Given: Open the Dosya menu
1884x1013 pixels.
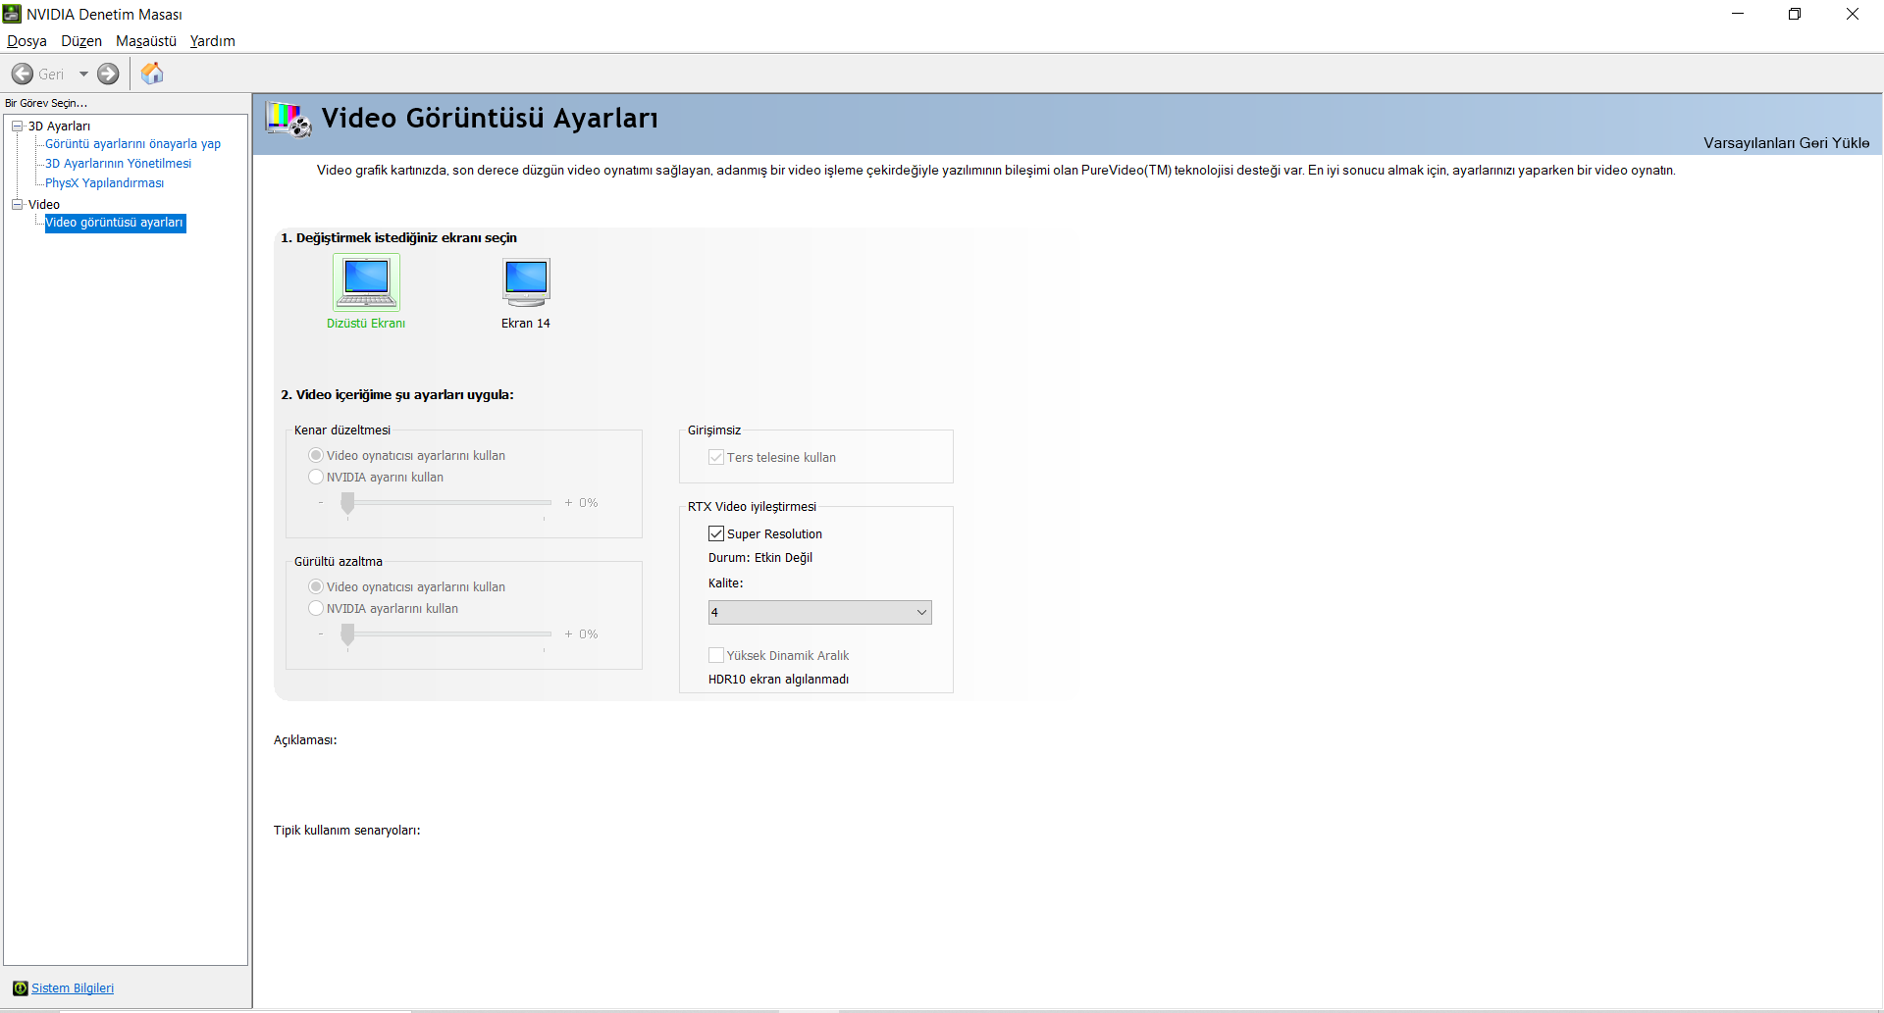Looking at the screenshot, I should coord(26,41).
